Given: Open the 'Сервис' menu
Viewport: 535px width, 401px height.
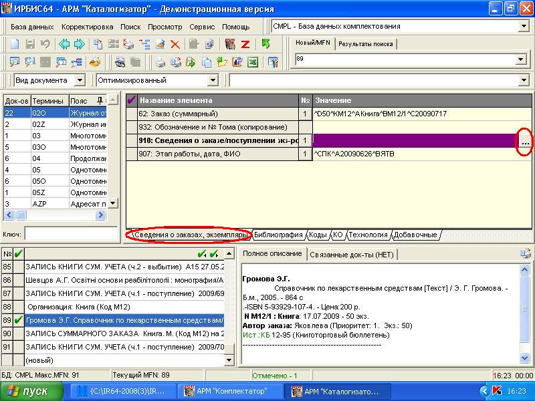Looking at the screenshot, I should point(202,27).
